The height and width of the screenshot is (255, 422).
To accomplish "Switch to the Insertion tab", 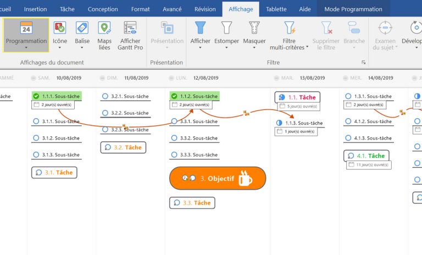I will coord(36,9).
